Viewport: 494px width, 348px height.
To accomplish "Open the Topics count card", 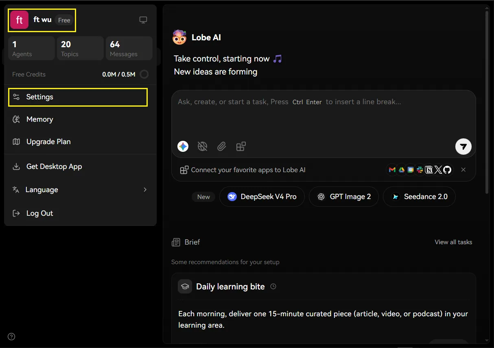I will pos(80,48).
